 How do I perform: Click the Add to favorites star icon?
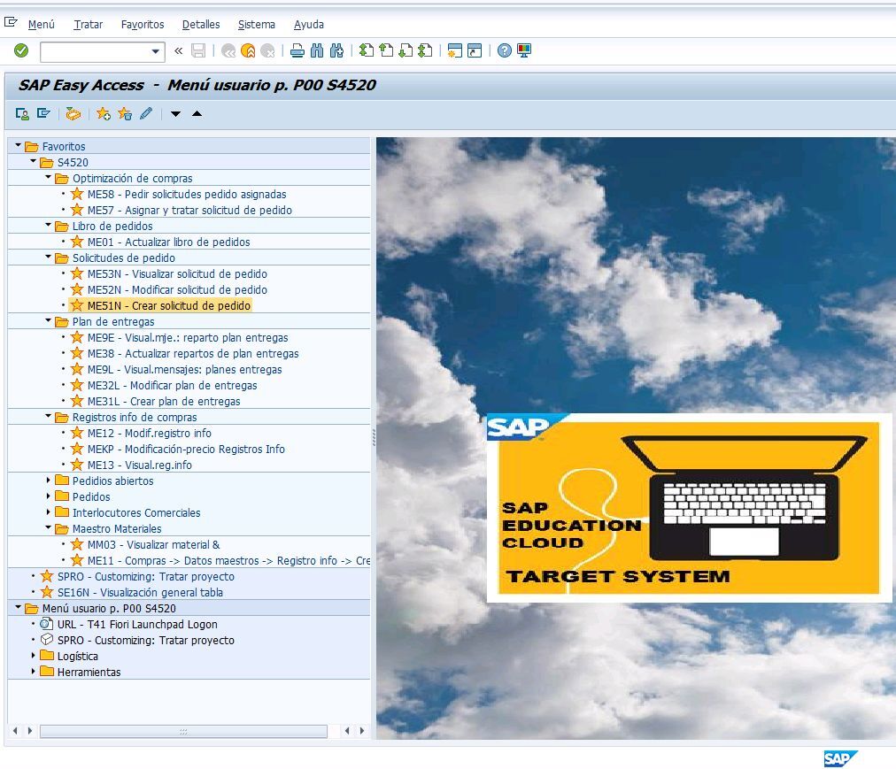click(x=104, y=113)
